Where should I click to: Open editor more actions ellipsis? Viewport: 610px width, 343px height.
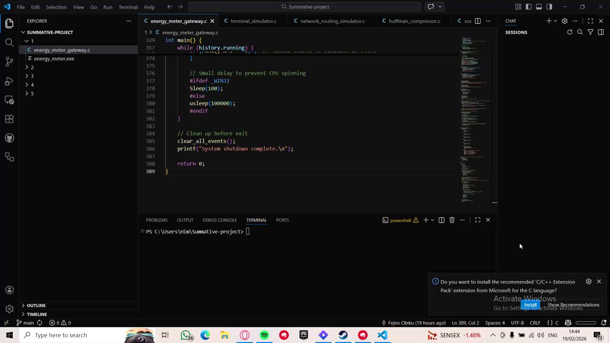(x=488, y=21)
